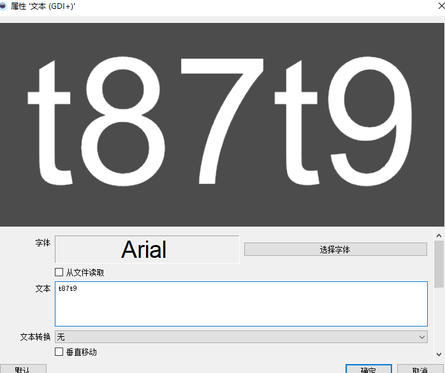Click the Arial font preview box
445x373 pixels.
point(147,250)
